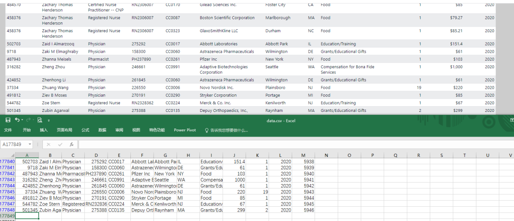514x221 pixels.
Task: Click Excel cell containing CC0991
Action: click(x=119, y=180)
